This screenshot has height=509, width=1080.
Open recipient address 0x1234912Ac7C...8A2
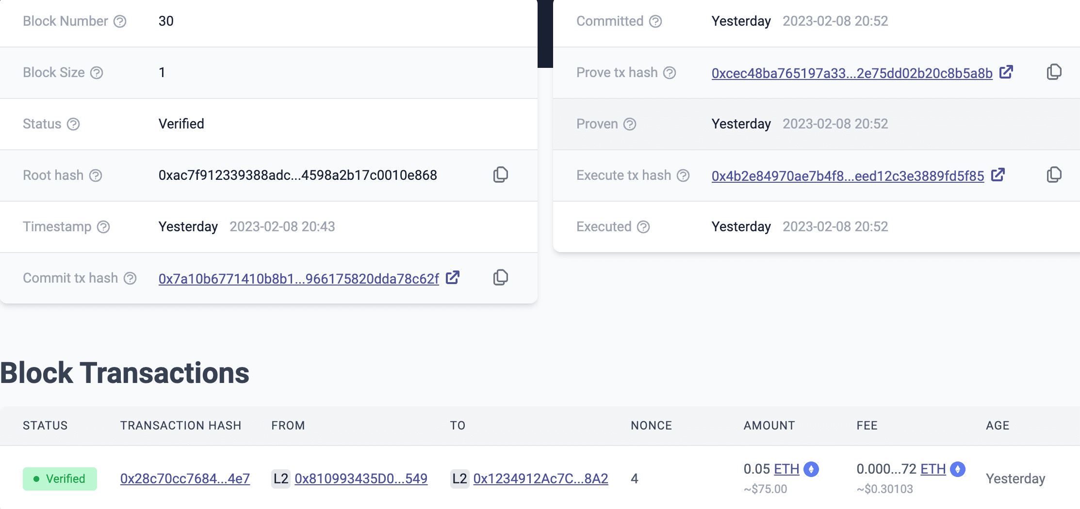pyautogui.click(x=540, y=479)
